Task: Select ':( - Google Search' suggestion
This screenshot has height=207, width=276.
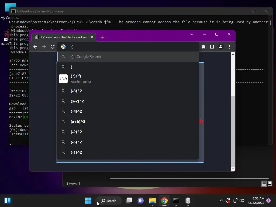Action: click(x=128, y=57)
